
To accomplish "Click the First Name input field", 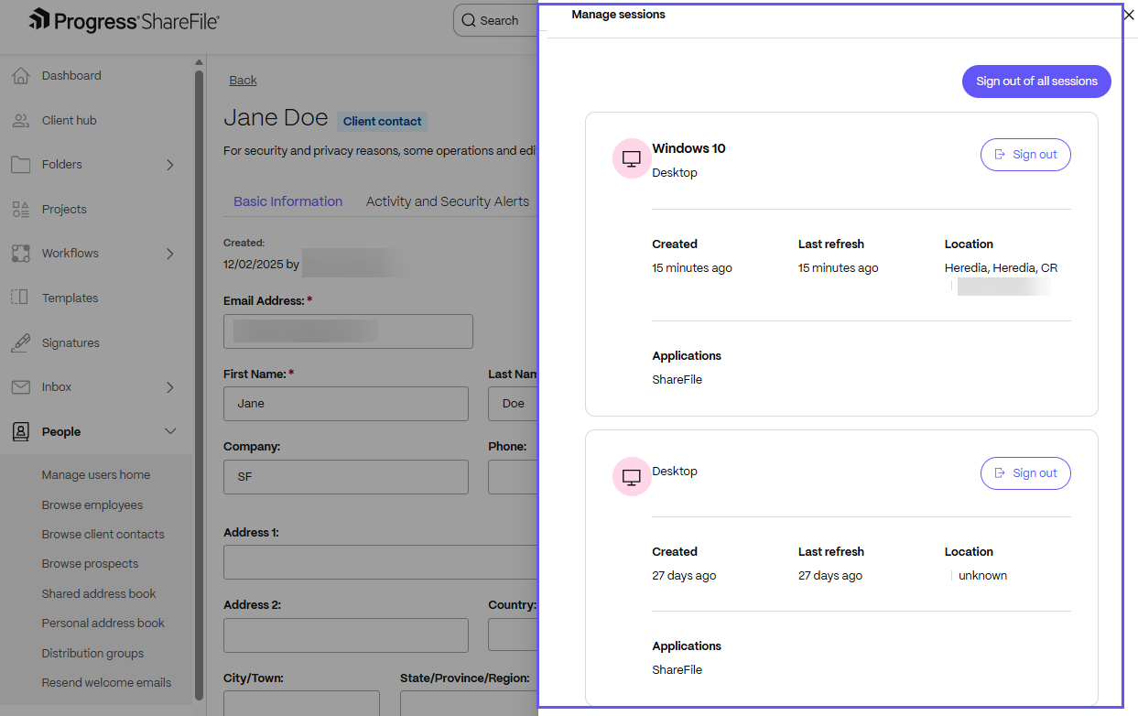I will coord(346,404).
